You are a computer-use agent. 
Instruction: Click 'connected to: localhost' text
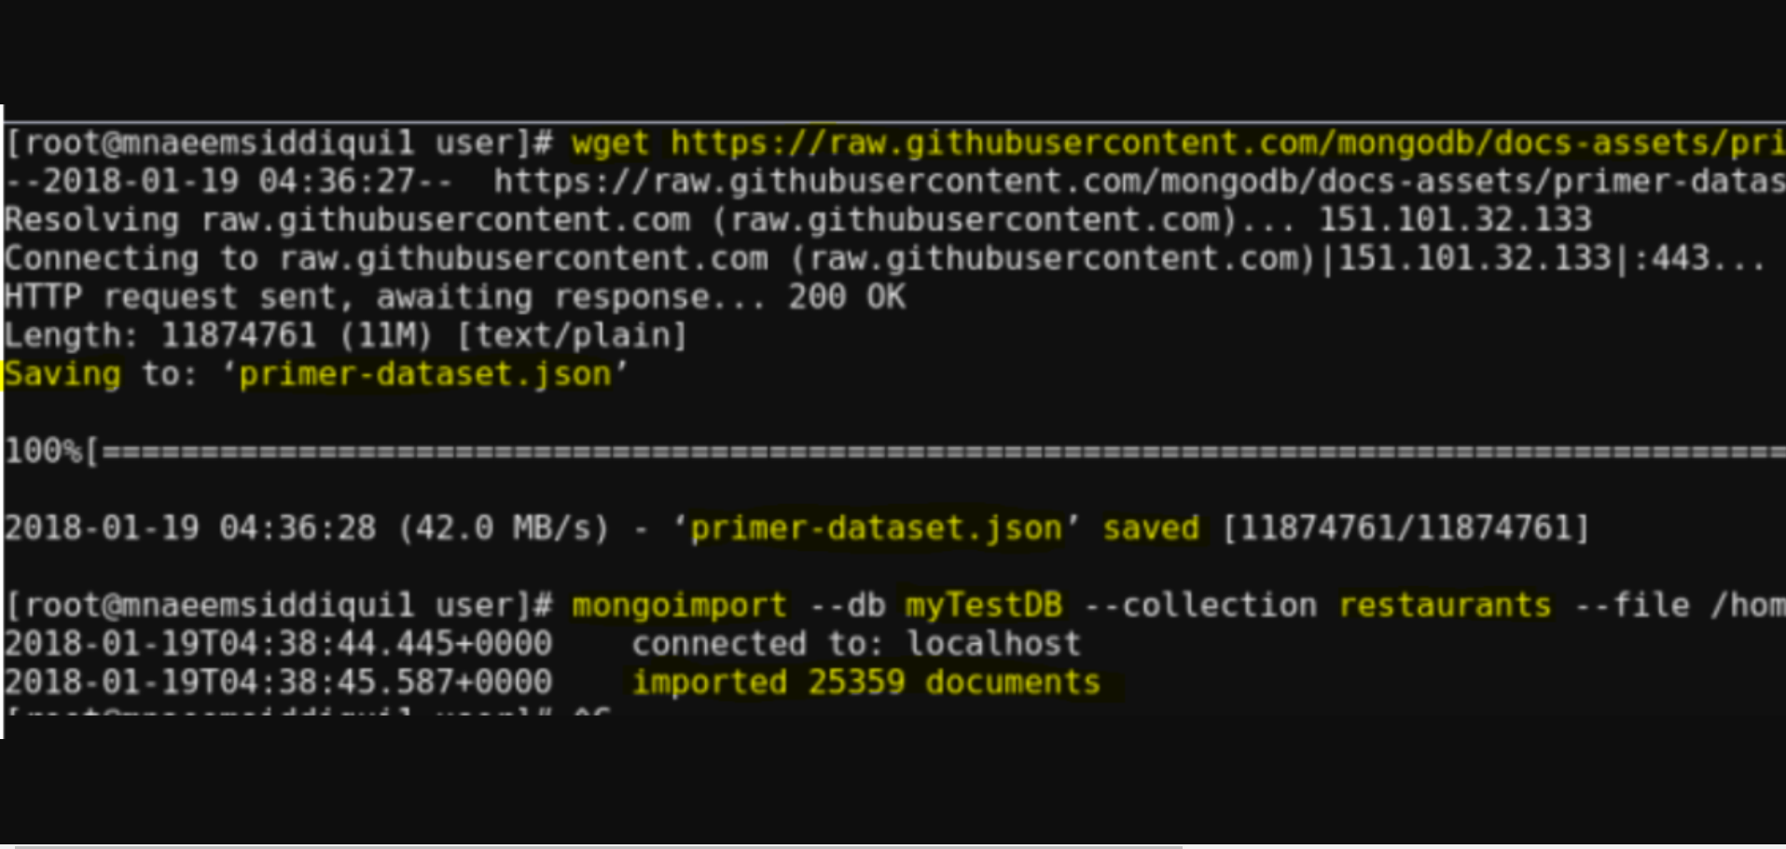[856, 644]
